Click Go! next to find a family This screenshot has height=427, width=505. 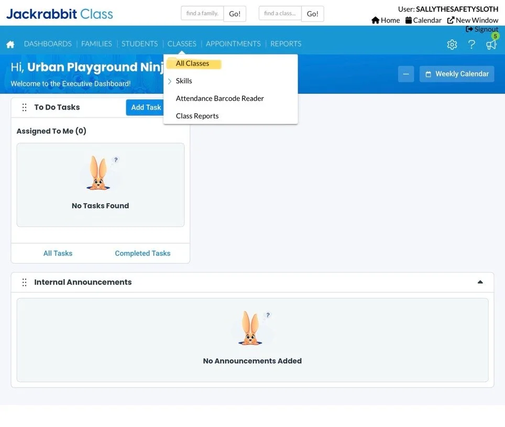pos(235,14)
